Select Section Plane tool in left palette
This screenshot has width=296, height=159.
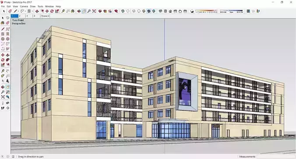(7, 108)
